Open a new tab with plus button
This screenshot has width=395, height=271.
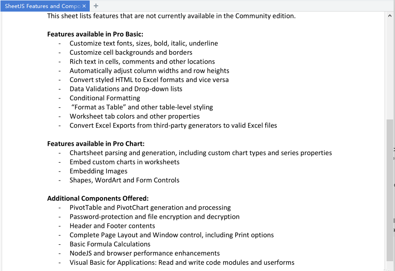96,6
